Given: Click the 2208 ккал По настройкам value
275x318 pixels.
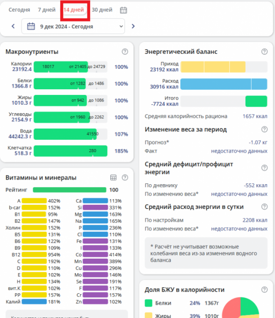Looking at the screenshot, I should 255,220.
